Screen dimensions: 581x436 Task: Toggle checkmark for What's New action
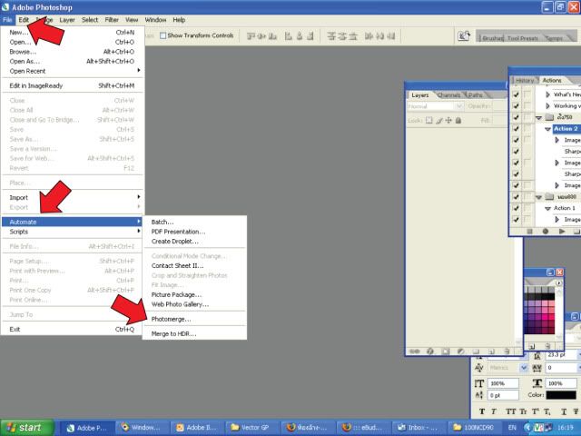pyautogui.click(x=516, y=94)
